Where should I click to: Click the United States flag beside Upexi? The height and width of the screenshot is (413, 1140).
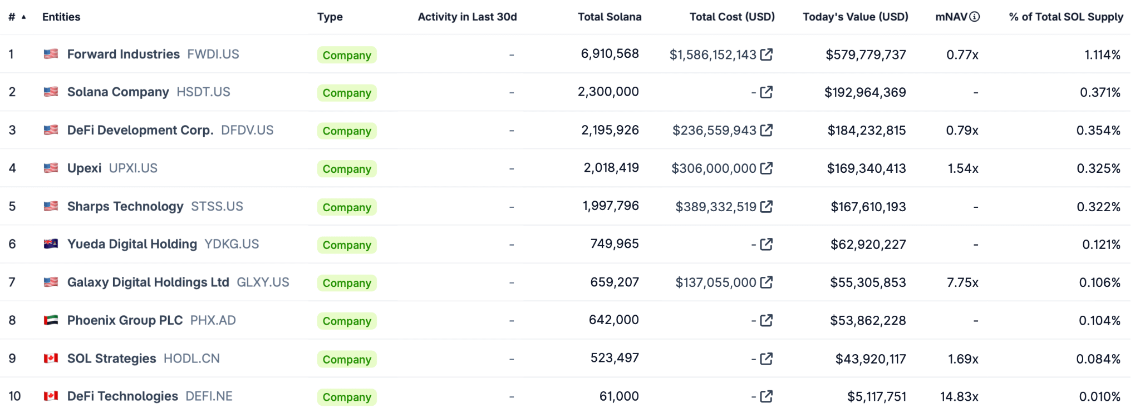click(51, 168)
